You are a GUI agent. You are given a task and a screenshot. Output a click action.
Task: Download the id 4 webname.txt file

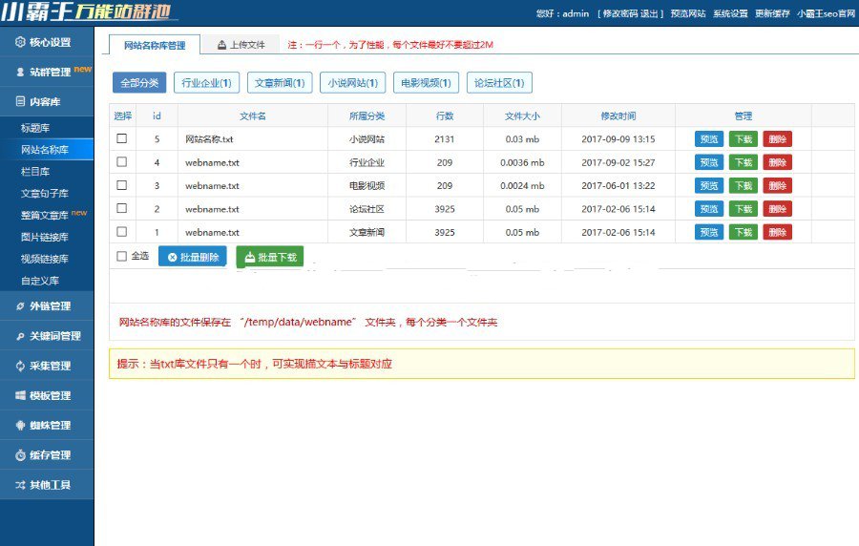pos(743,162)
